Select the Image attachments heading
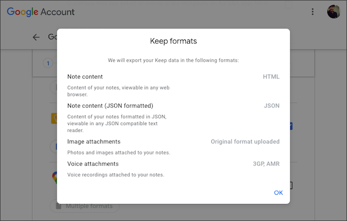347x221 pixels. point(93,142)
